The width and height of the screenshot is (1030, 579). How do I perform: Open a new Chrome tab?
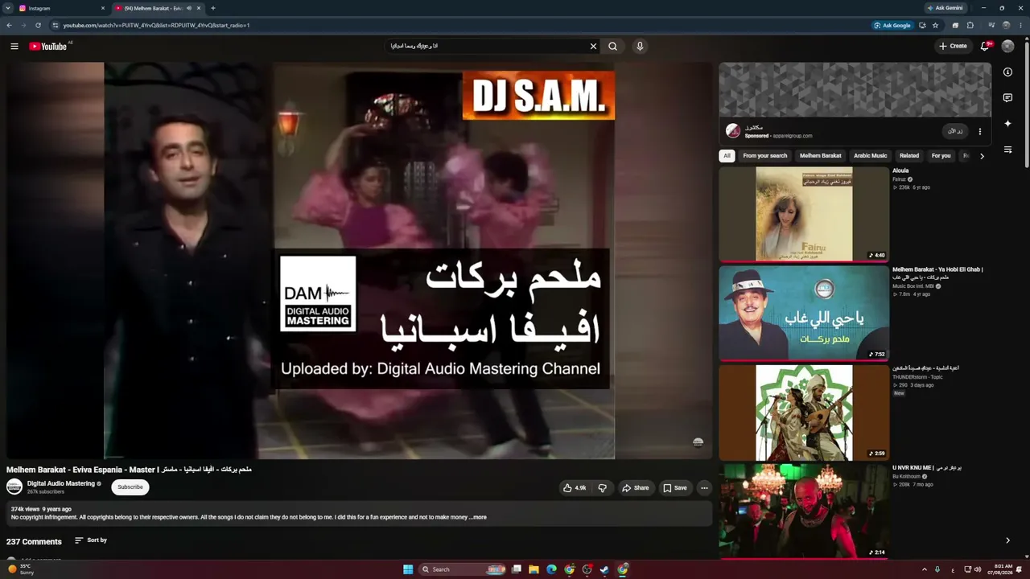coord(212,8)
